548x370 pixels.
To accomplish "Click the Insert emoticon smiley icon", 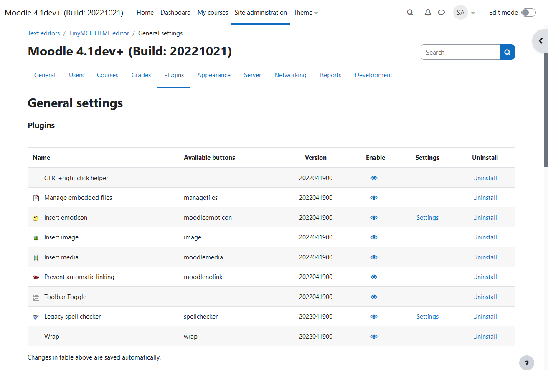I will coord(36,218).
